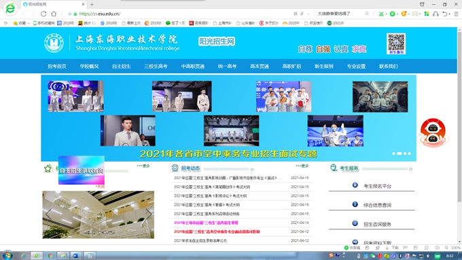Select the last banner carousel dot
462x260 pixels.
409,153
